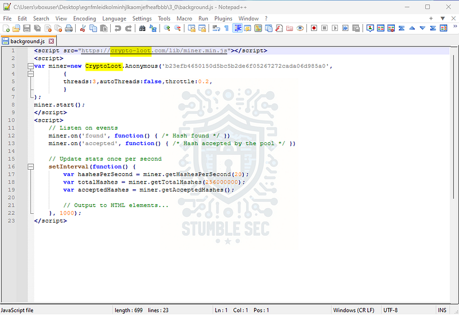Cut selection with the scissors icon
This screenshot has height=328, width=459.
pos(83,28)
